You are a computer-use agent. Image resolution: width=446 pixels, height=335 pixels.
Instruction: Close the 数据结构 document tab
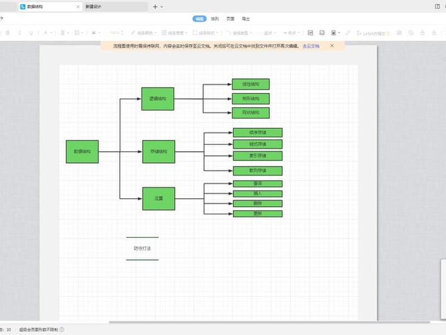78,7
